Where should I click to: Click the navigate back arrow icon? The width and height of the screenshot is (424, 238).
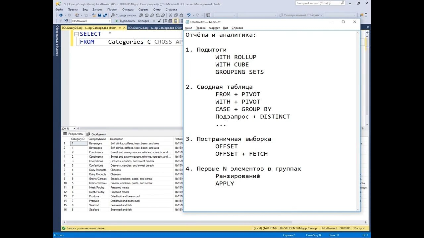pos(61,15)
